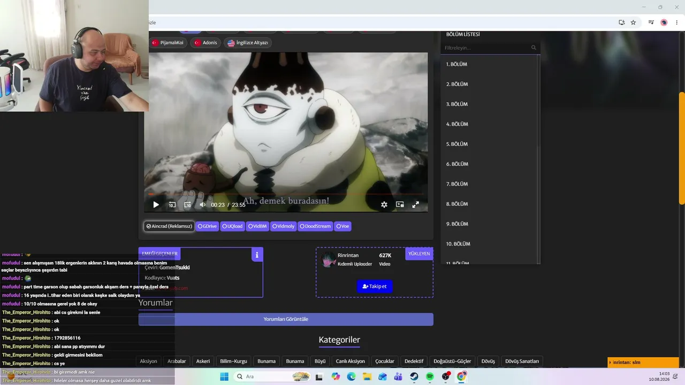Open File Explorer from the taskbar

(367, 376)
